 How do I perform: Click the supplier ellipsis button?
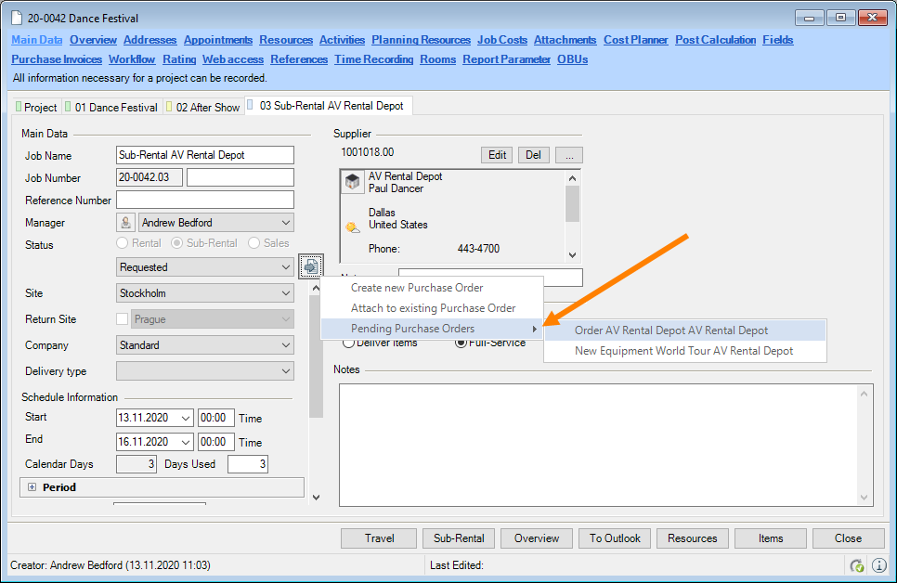click(567, 155)
